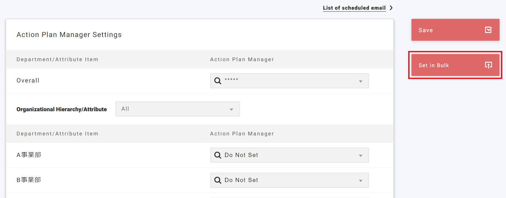Screen dimensions: 506x198
Task: Click the search icon in Overall manager field
Action: pos(218,81)
